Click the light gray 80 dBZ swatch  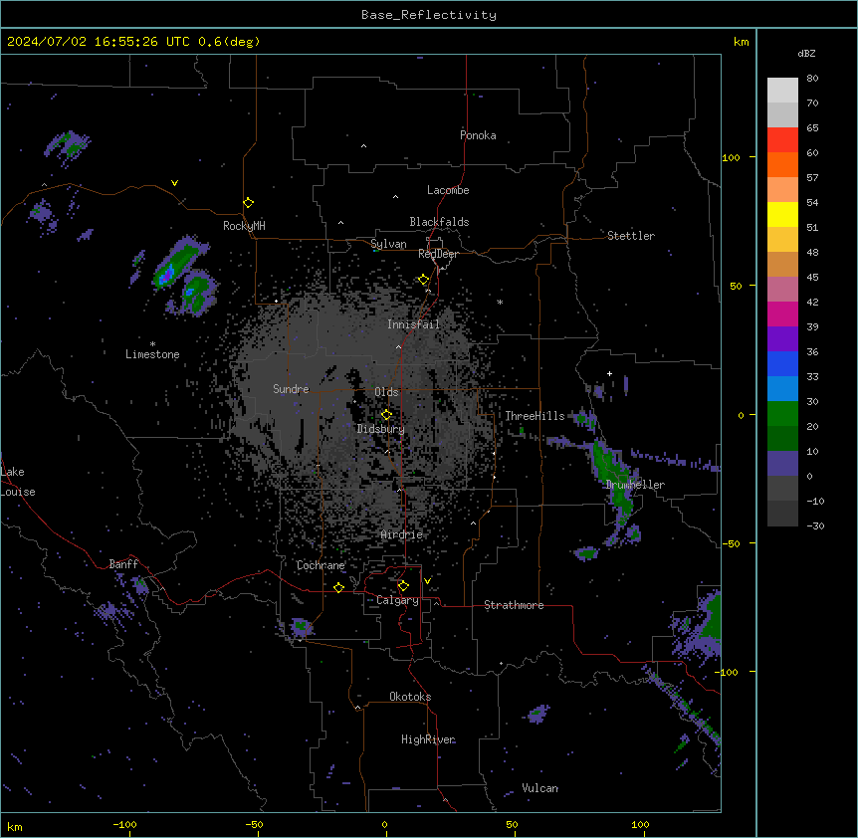click(x=782, y=91)
